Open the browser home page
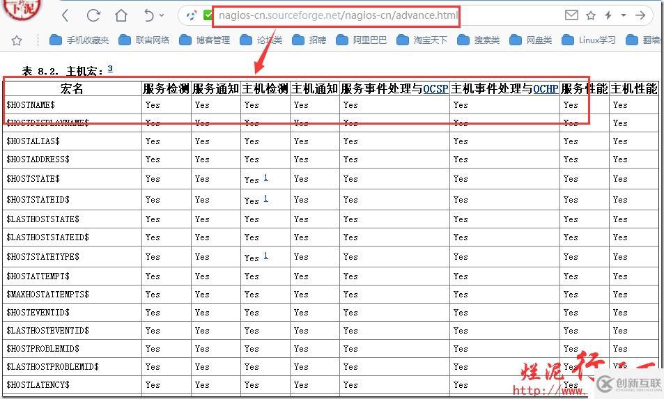The image size is (664, 399). click(x=121, y=15)
